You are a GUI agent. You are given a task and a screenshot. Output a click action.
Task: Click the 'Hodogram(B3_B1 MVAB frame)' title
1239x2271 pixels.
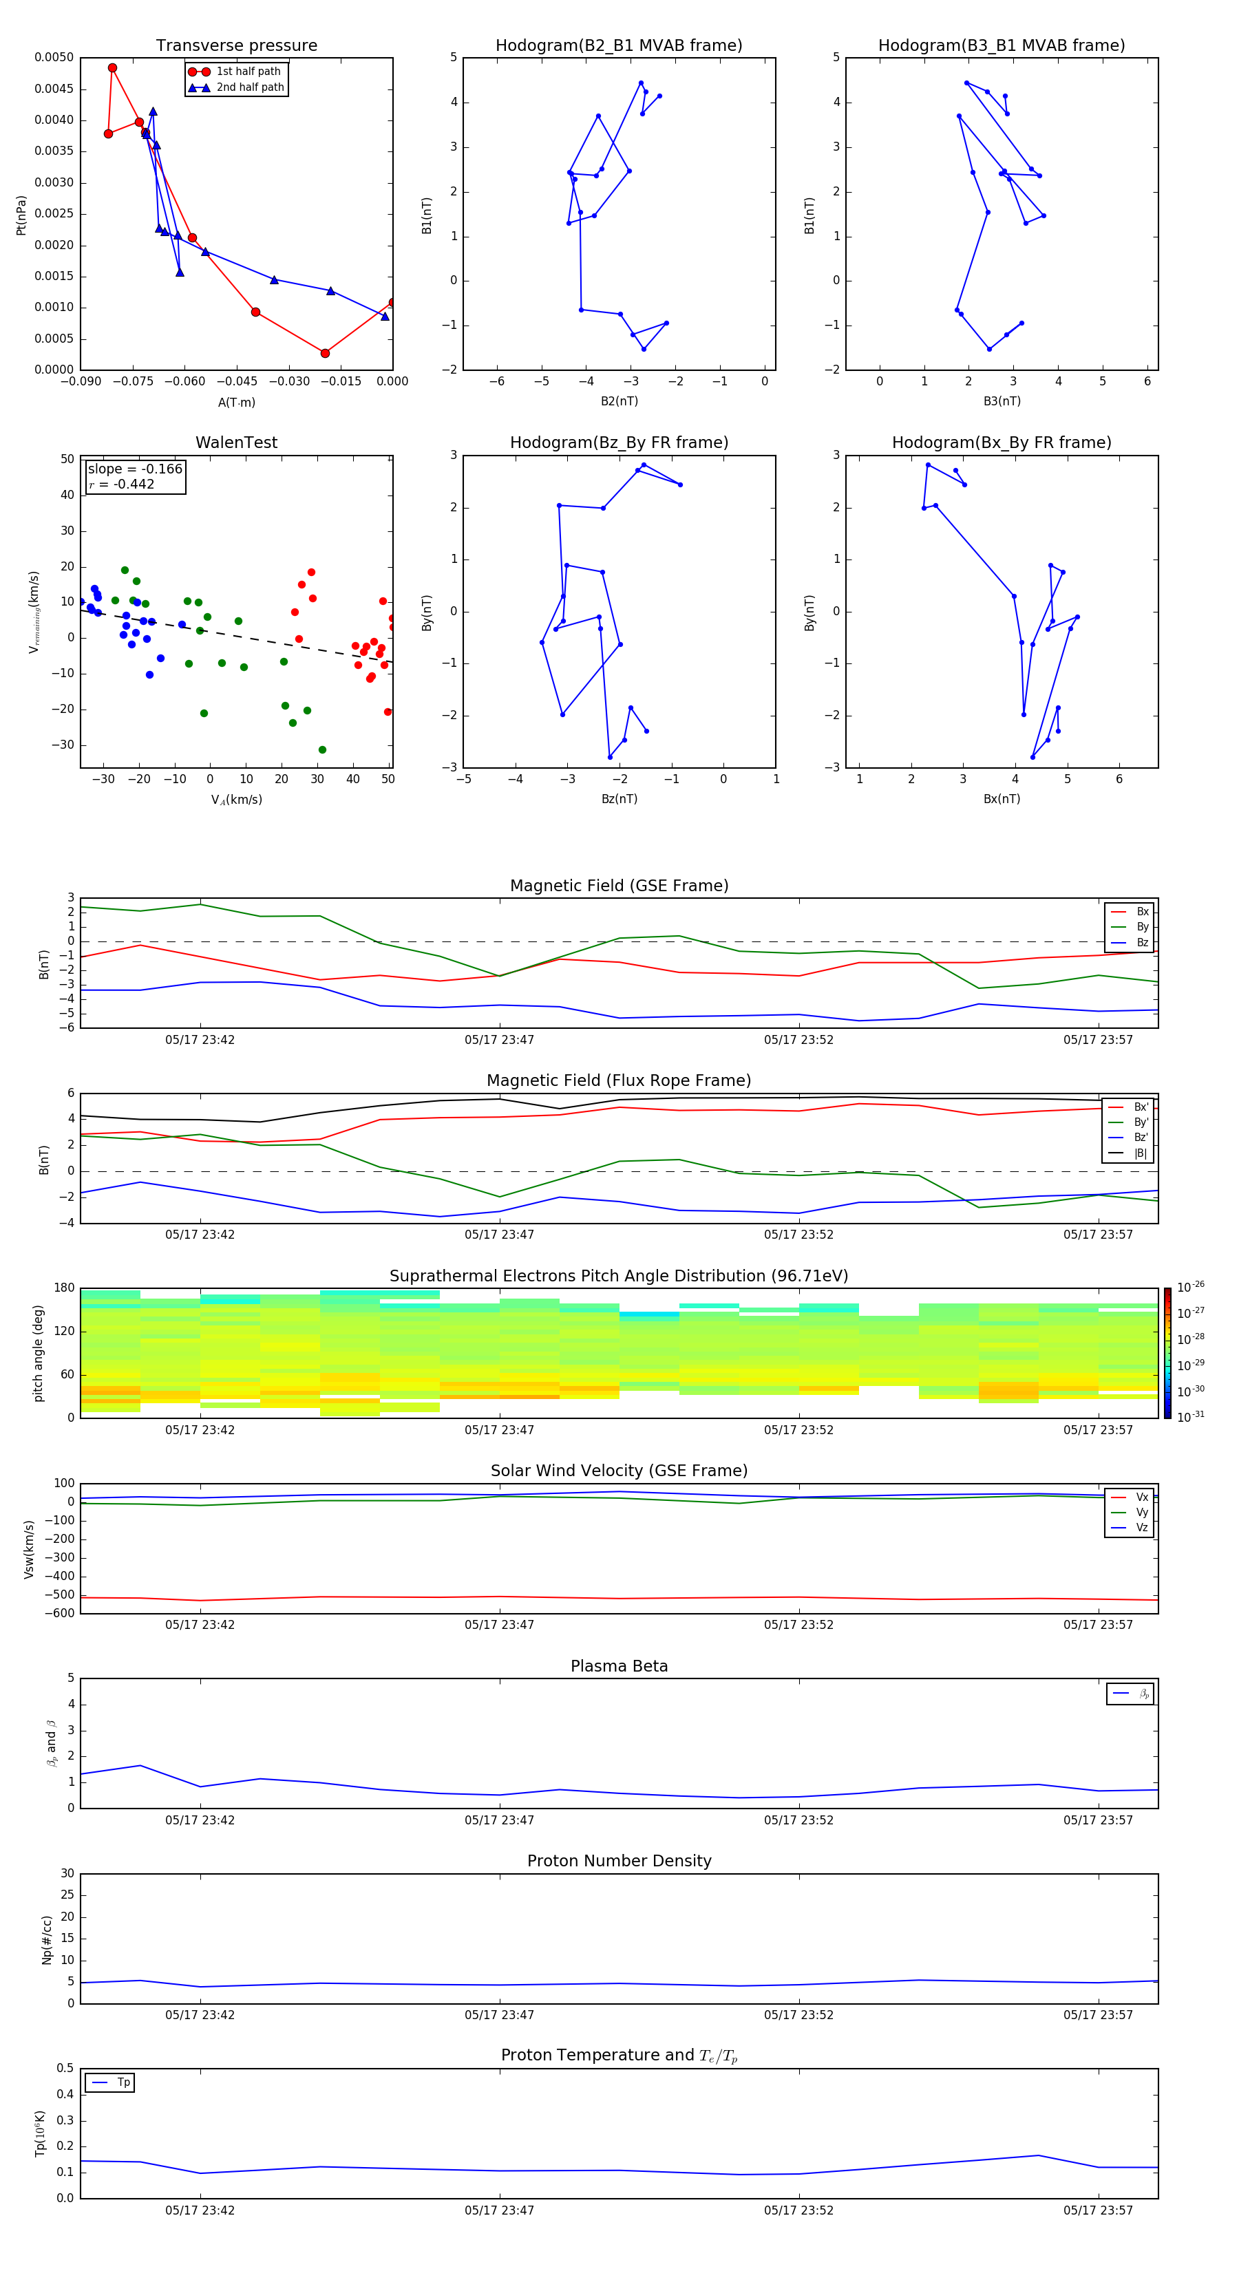1002,46
